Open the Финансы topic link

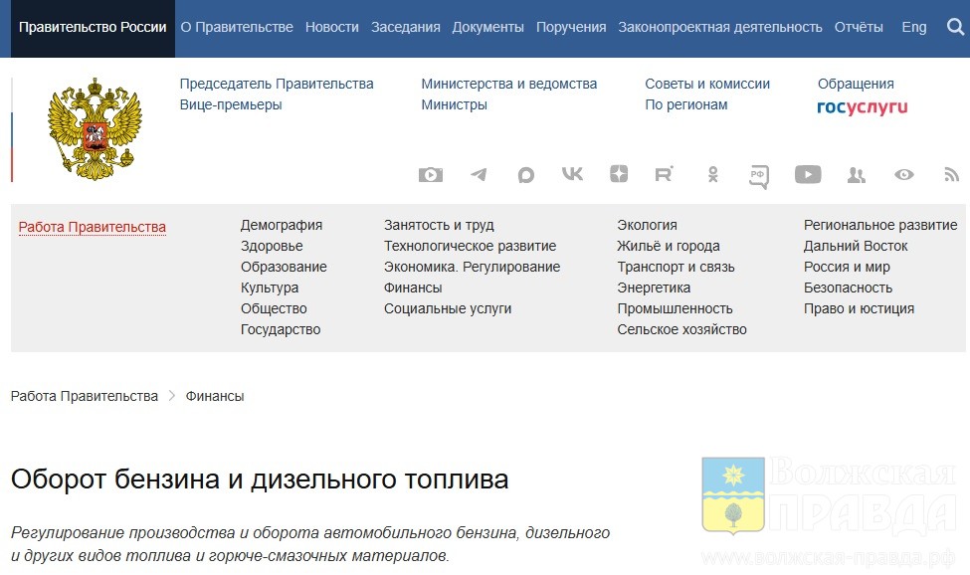(x=413, y=287)
